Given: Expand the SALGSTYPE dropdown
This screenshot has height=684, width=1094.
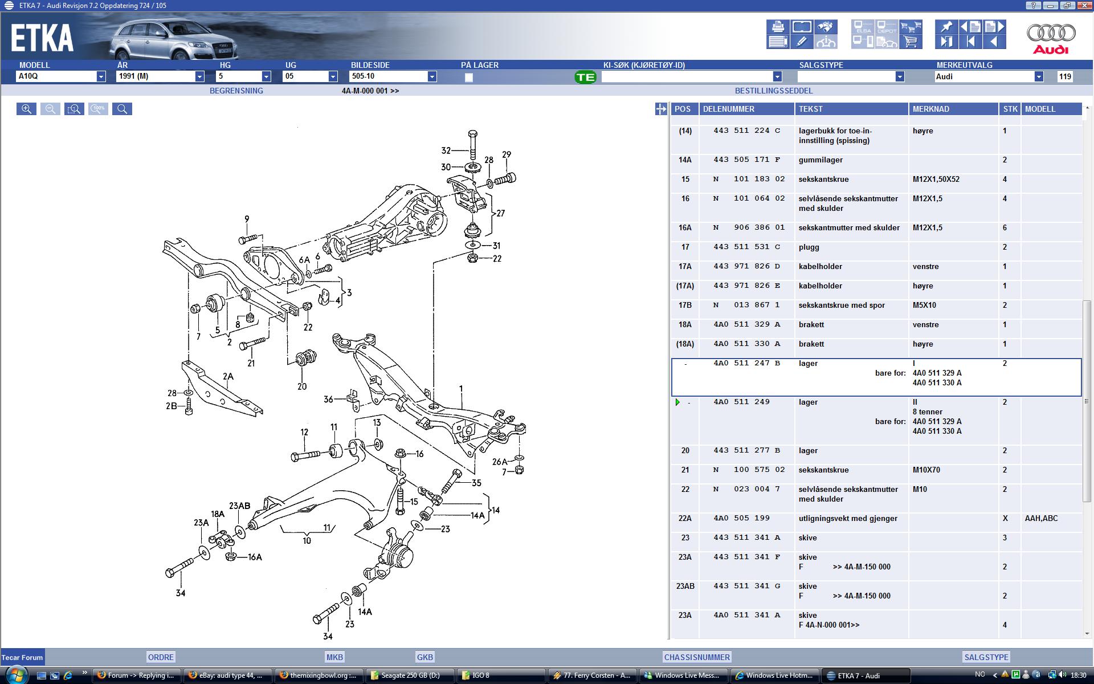Looking at the screenshot, I should click(900, 76).
